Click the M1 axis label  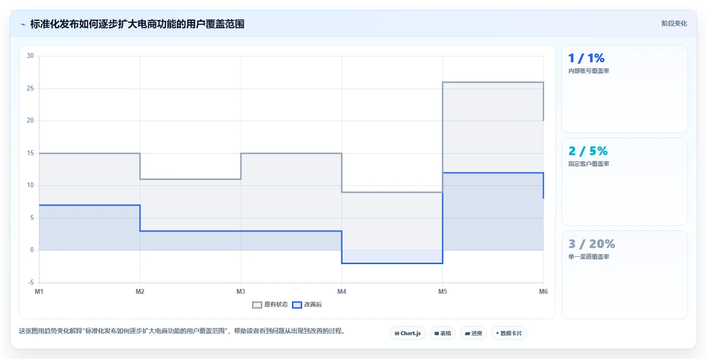point(39,291)
